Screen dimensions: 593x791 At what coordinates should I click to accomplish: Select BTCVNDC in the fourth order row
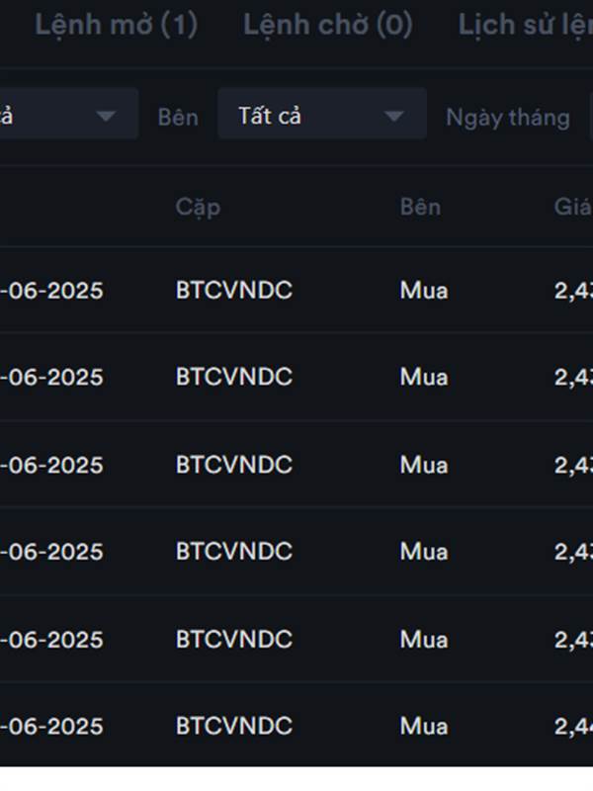point(234,552)
